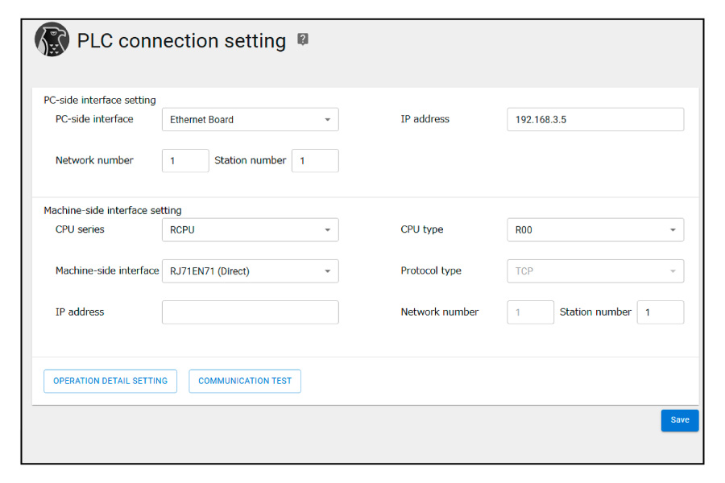This screenshot has width=725, height=483.
Task: Expand the Machine-side interface dropdown
Action: coord(250,271)
